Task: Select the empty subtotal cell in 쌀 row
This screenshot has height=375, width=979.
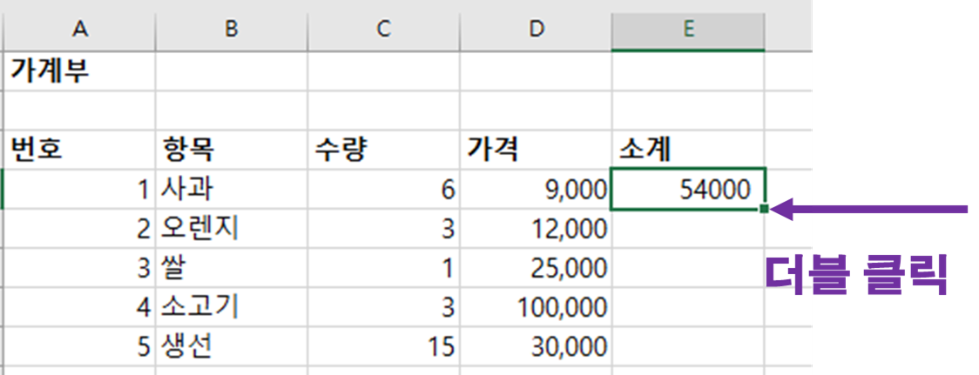Action: pos(688,268)
